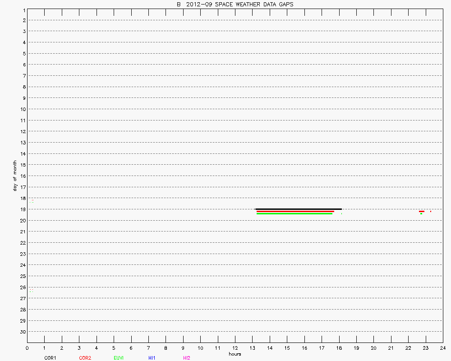Click the long red COR2 gap bar

click(x=295, y=211)
